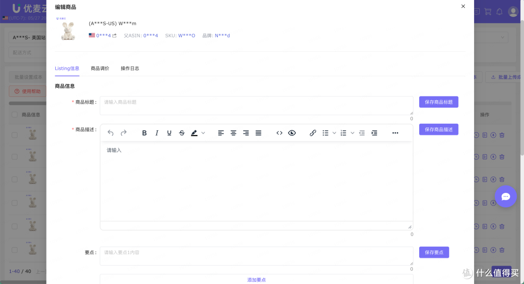The width and height of the screenshot is (524, 284).
Task: Insert a hyperlink
Action: click(x=313, y=133)
